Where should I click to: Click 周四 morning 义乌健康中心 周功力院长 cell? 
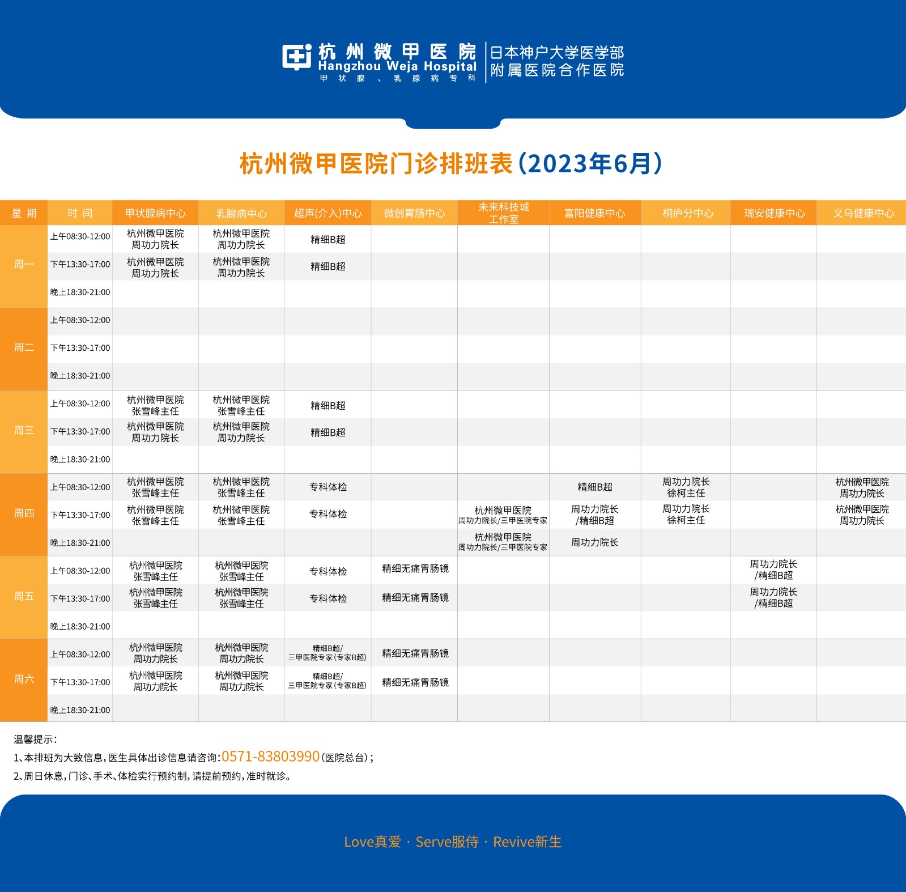point(862,487)
